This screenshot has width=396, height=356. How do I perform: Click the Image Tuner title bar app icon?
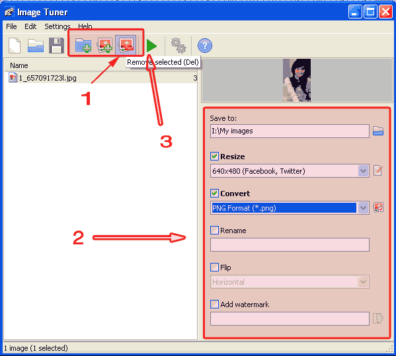[9, 12]
